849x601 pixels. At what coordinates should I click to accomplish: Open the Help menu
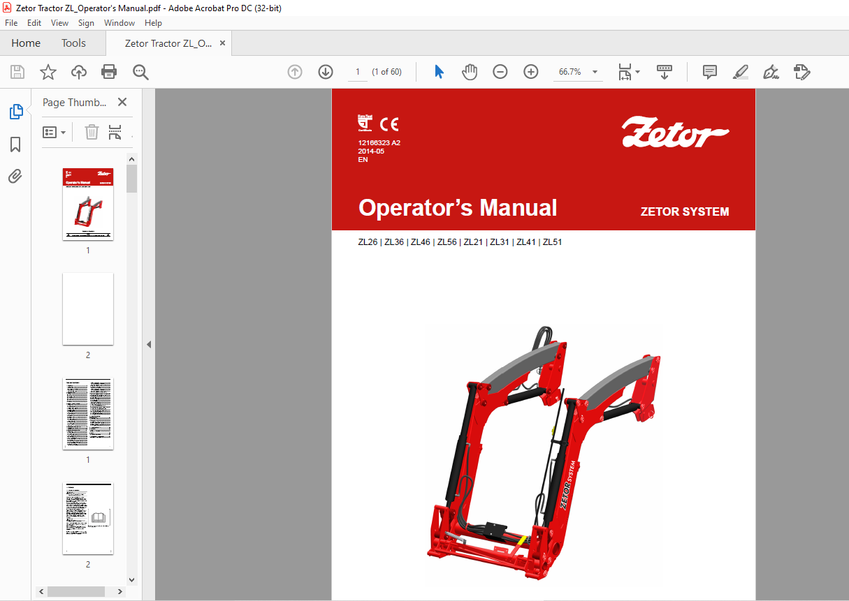[153, 23]
